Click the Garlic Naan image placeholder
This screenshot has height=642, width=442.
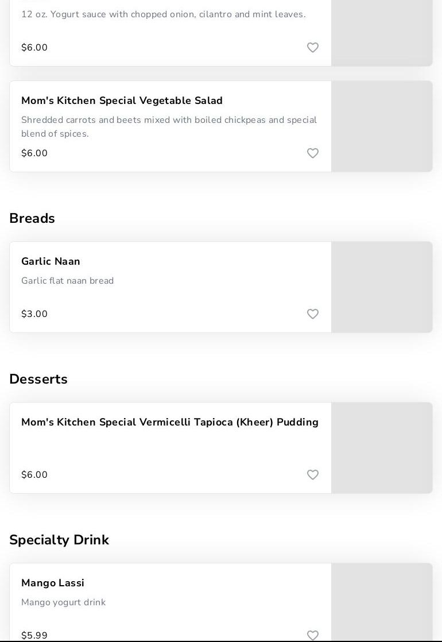382,287
